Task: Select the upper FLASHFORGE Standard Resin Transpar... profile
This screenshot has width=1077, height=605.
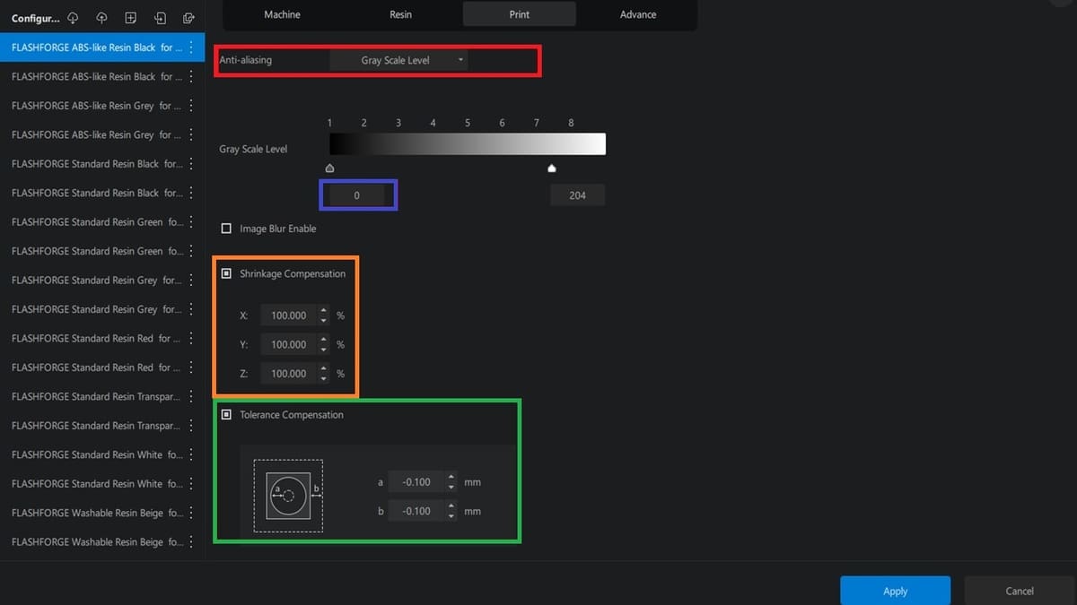Action: [102, 396]
